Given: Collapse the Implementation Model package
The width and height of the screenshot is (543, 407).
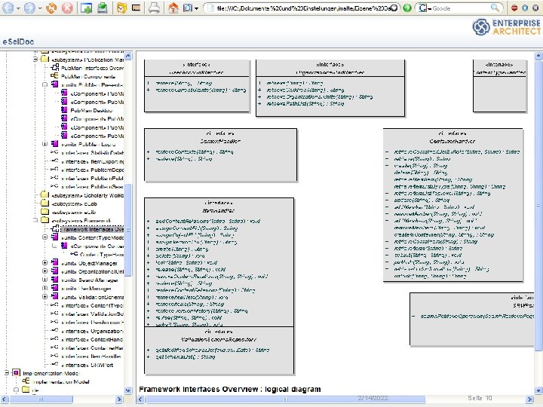Looking at the screenshot, I should 7,373.
